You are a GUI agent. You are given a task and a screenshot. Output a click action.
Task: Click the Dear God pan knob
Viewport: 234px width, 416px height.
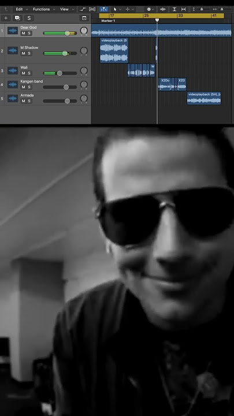pos(84,31)
